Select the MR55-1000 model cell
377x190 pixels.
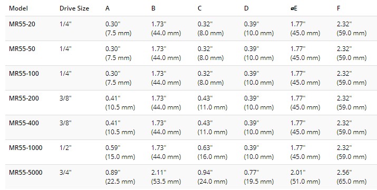(x=26, y=147)
